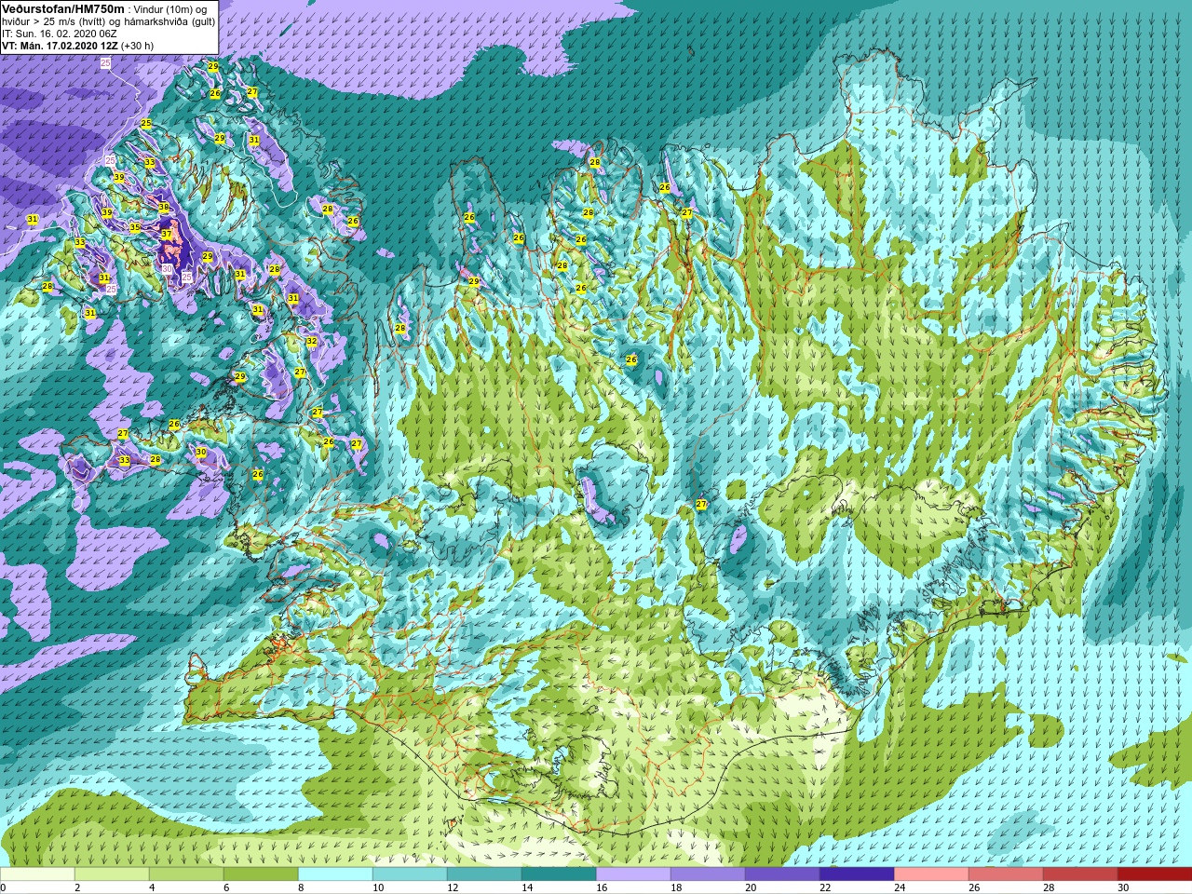
Task: Pick the 4–6 m/s green legend swatch
Action: (186, 874)
